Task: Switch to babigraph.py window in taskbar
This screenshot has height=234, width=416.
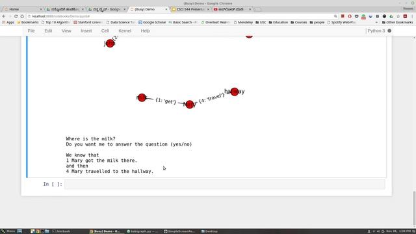Action: pos(142,231)
